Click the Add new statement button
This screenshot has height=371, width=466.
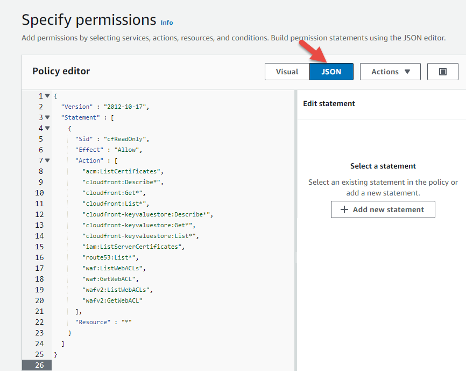pyautogui.click(x=383, y=209)
